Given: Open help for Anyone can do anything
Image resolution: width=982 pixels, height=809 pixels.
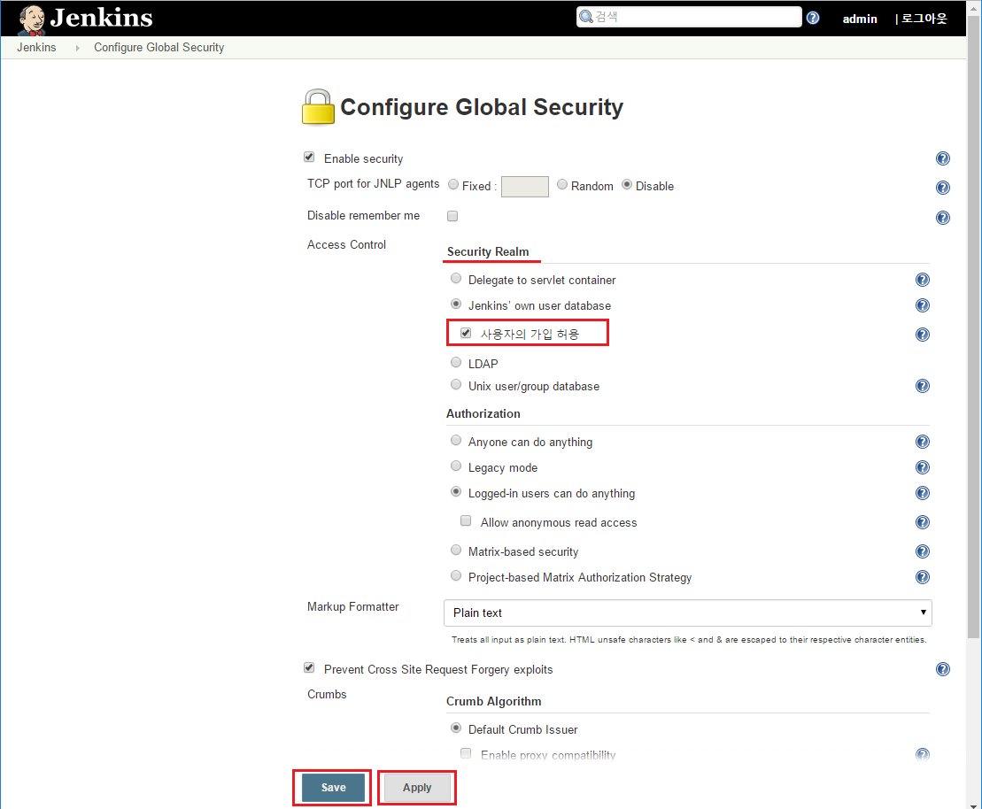Looking at the screenshot, I should (922, 442).
